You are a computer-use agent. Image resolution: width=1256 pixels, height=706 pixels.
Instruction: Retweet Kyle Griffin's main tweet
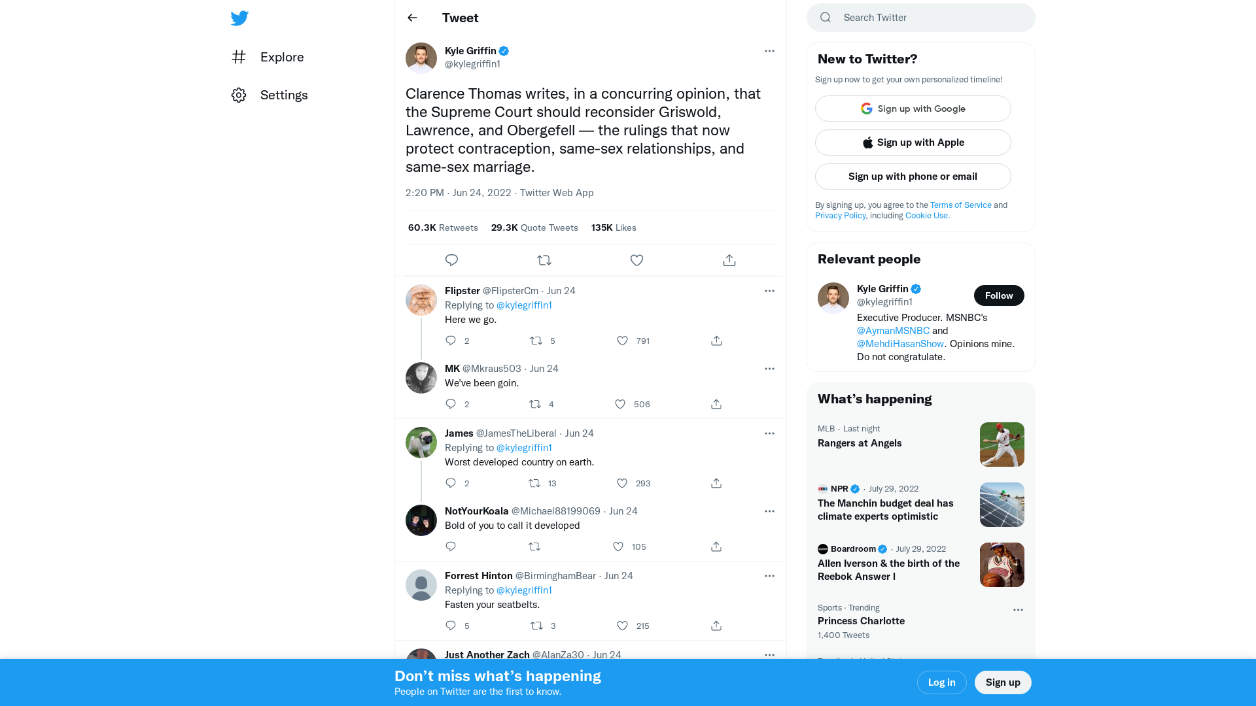point(544,260)
